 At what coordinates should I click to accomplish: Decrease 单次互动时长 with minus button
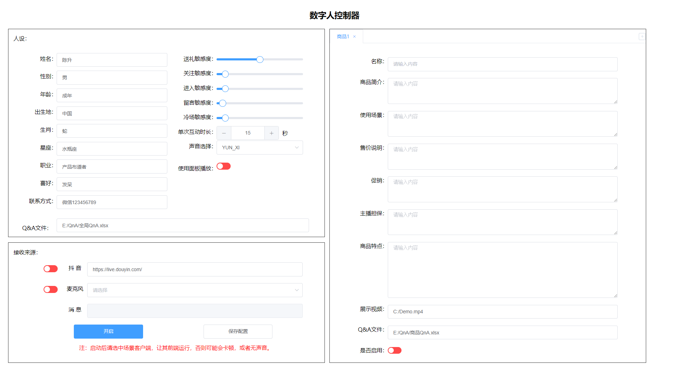(224, 133)
